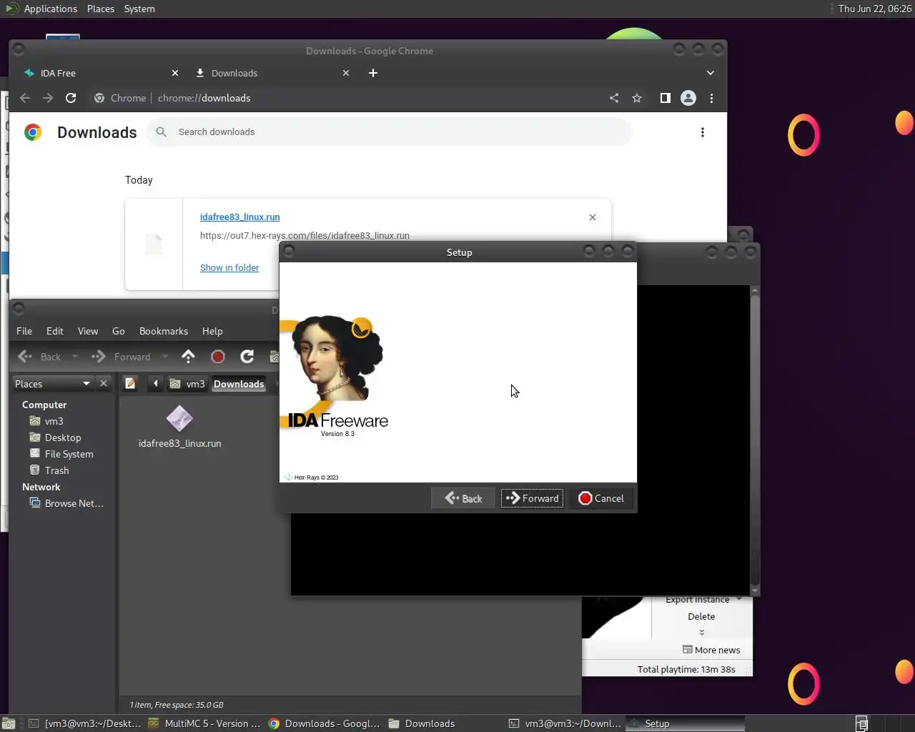Bookmark this page with the star icon
Screen dimensions: 915x732
(637, 98)
